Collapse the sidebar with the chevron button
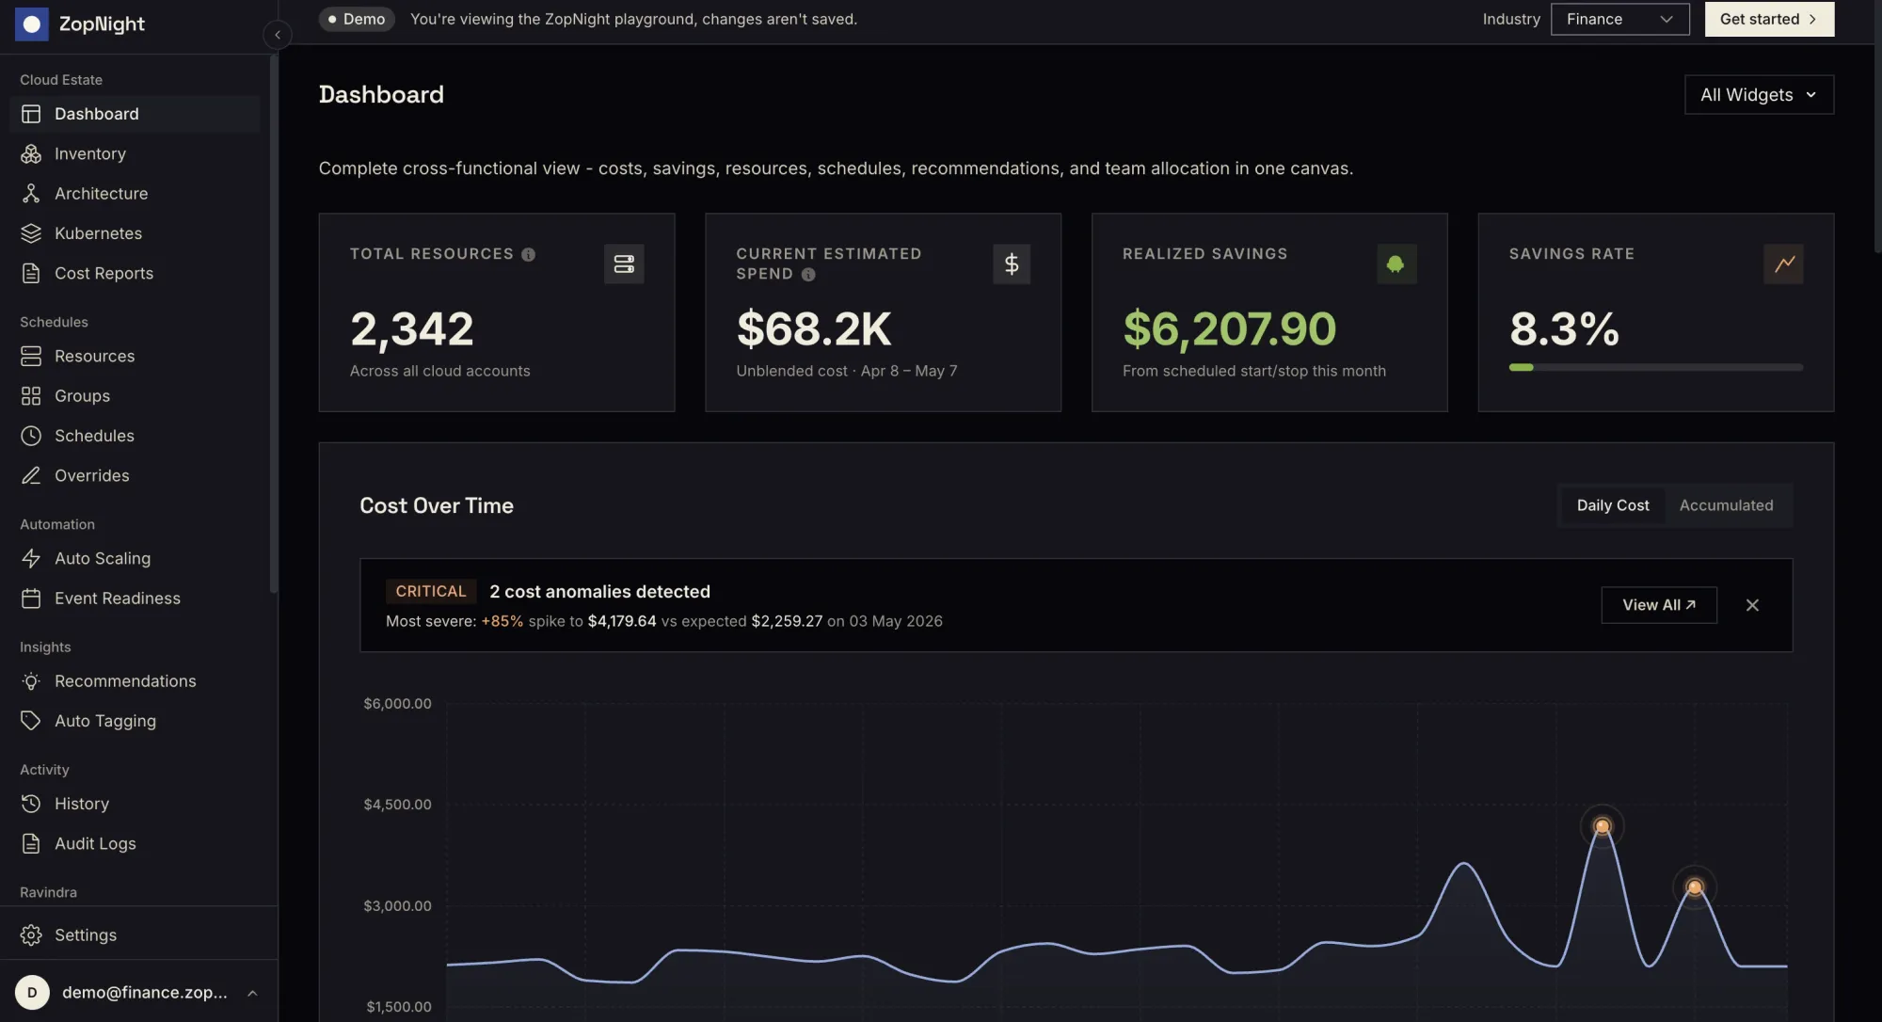This screenshot has height=1022, width=1882. point(277,35)
